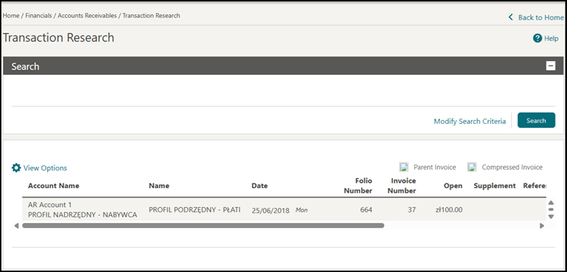The height and width of the screenshot is (272, 567).
Task: Click the Parent Invoice legend label
Action: pos(435,167)
